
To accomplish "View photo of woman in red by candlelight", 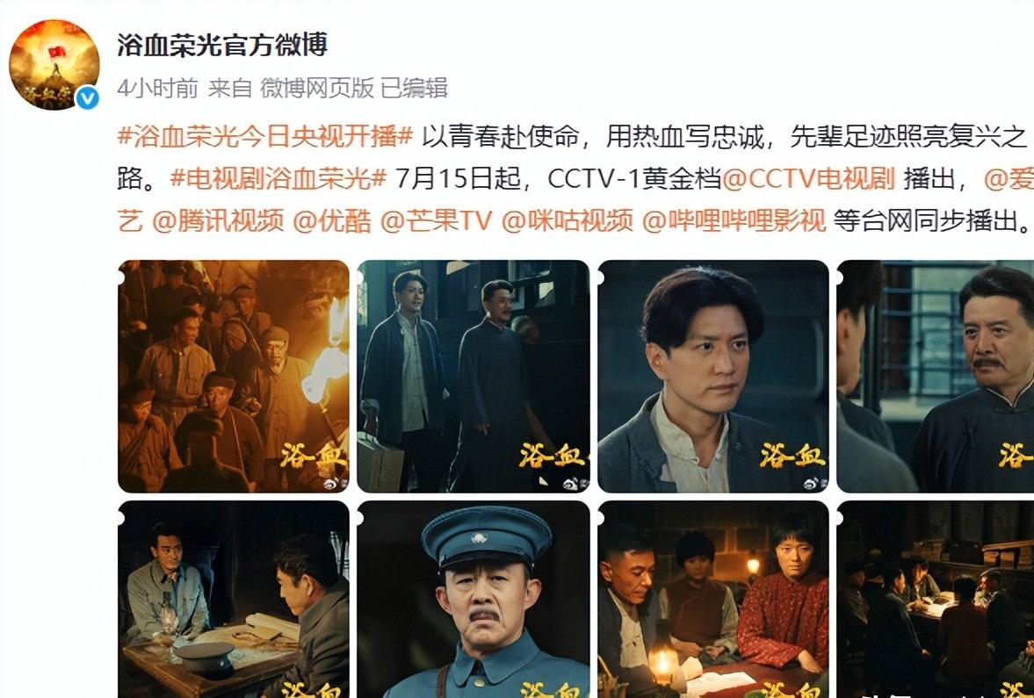I will [x=712, y=599].
